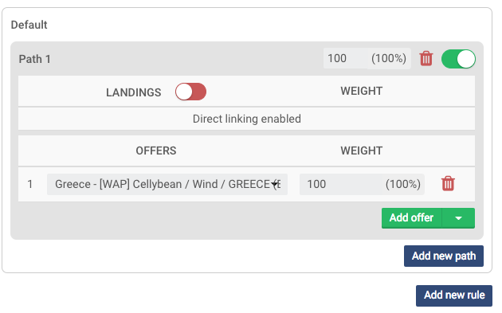Click the Add new path button
Image resolution: width=502 pixels, height=313 pixels.
[444, 256]
